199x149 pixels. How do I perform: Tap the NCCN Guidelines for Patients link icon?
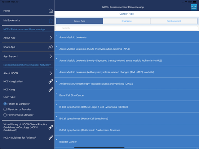[x=51, y=137]
